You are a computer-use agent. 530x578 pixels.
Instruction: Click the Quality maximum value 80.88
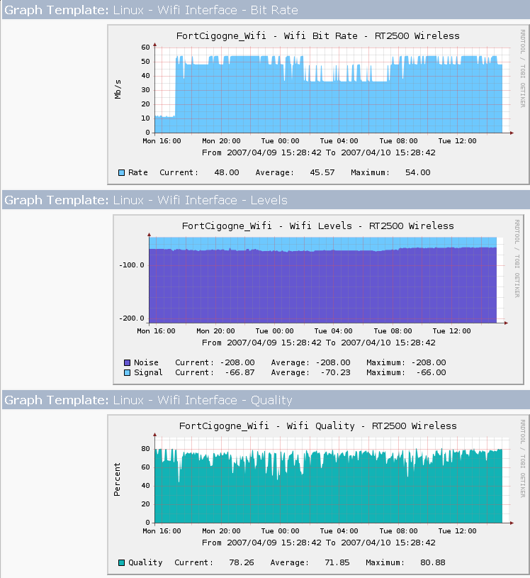pyautogui.click(x=433, y=562)
